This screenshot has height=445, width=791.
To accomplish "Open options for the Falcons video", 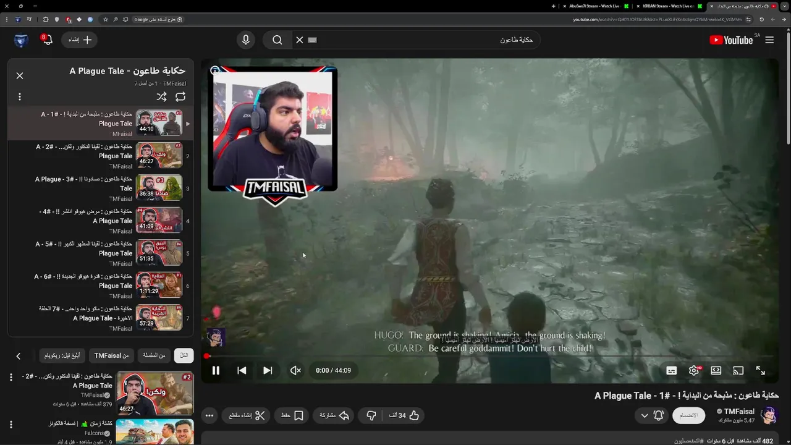I will pyautogui.click(x=11, y=425).
